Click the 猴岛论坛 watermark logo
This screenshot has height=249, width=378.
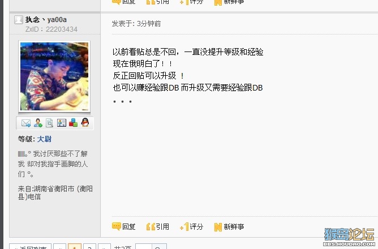[x=349, y=237]
